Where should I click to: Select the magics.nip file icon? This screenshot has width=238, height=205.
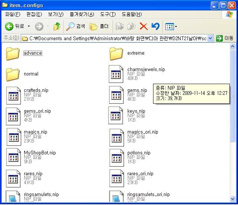14,137
